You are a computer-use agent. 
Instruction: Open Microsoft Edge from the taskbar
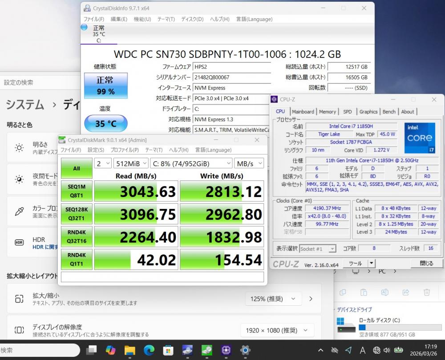(x=149, y=350)
